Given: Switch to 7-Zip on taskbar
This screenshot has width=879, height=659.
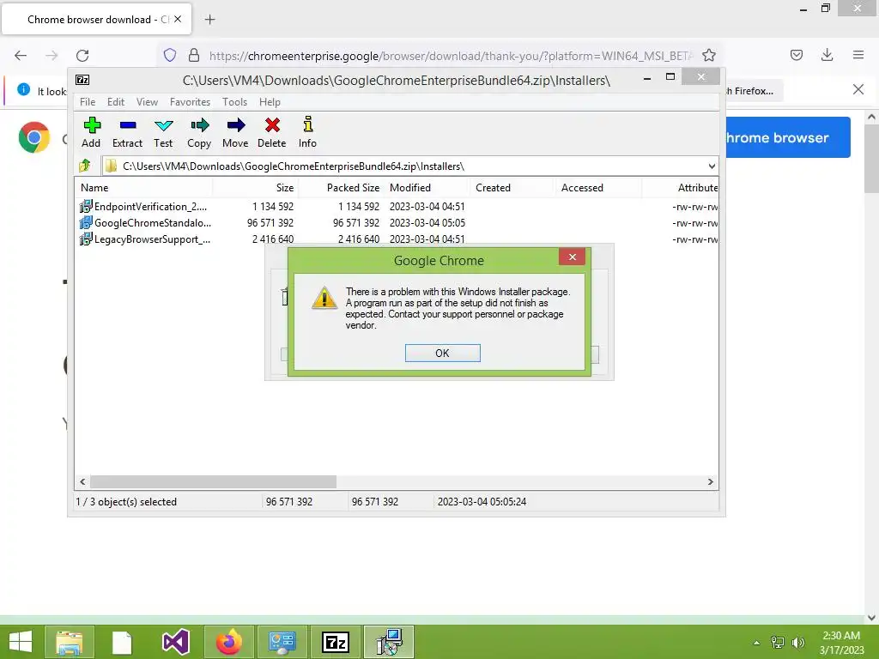Looking at the screenshot, I should (x=336, y=642).
